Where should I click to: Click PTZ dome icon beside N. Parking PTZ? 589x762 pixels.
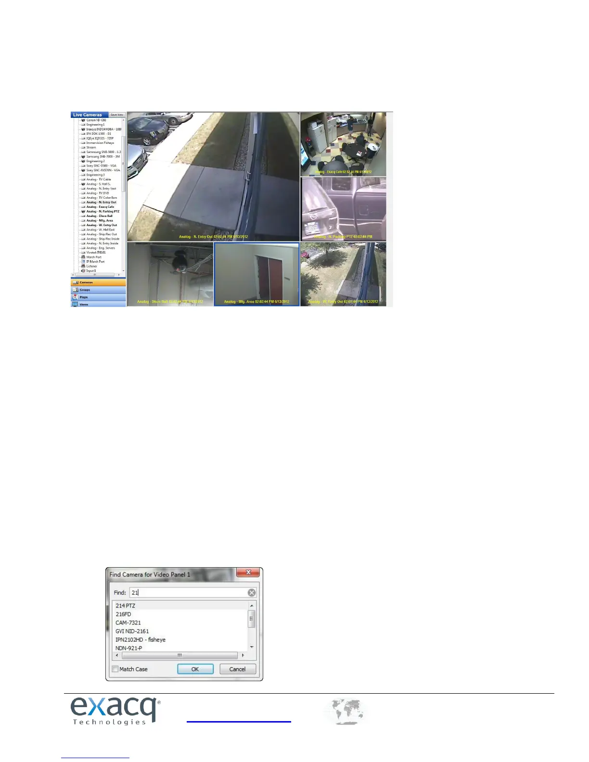[83, 212]
